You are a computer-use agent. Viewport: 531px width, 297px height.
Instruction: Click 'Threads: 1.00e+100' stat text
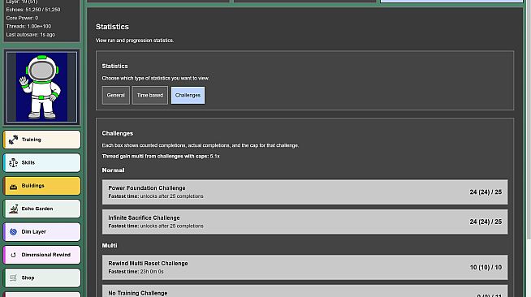tap(28, 27)
